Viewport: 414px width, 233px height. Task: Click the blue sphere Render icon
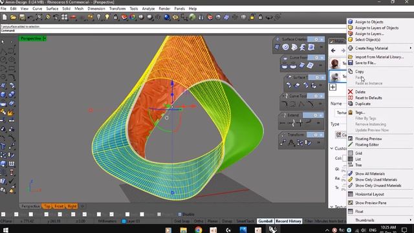pyautogui.click(x=167, y=17)
